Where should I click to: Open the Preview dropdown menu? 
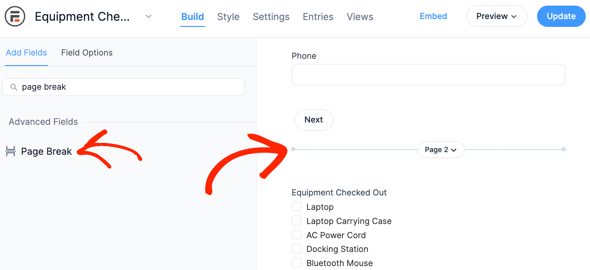[x=497, y=16]
